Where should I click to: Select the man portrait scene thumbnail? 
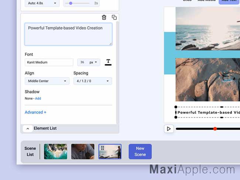coord(83,152)
